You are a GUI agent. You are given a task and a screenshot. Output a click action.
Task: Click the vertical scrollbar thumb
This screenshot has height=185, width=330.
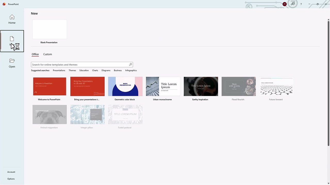[328, 84]
